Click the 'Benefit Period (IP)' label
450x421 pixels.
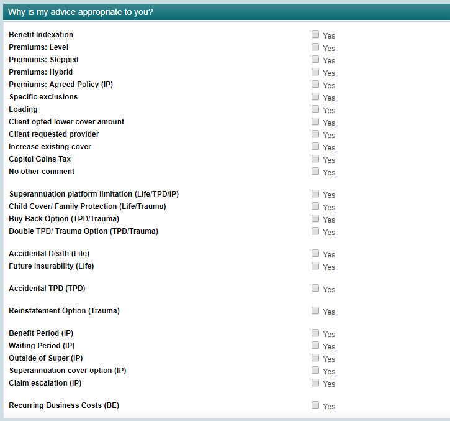[41, 333]
